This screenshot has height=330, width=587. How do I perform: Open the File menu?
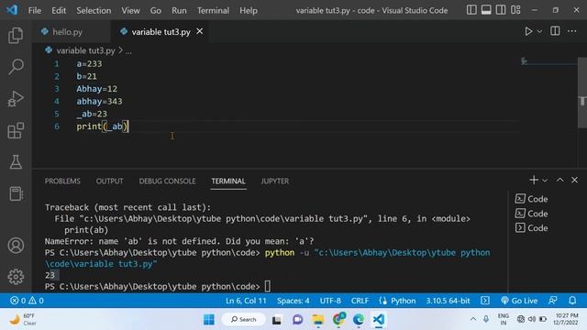(35, 10)
